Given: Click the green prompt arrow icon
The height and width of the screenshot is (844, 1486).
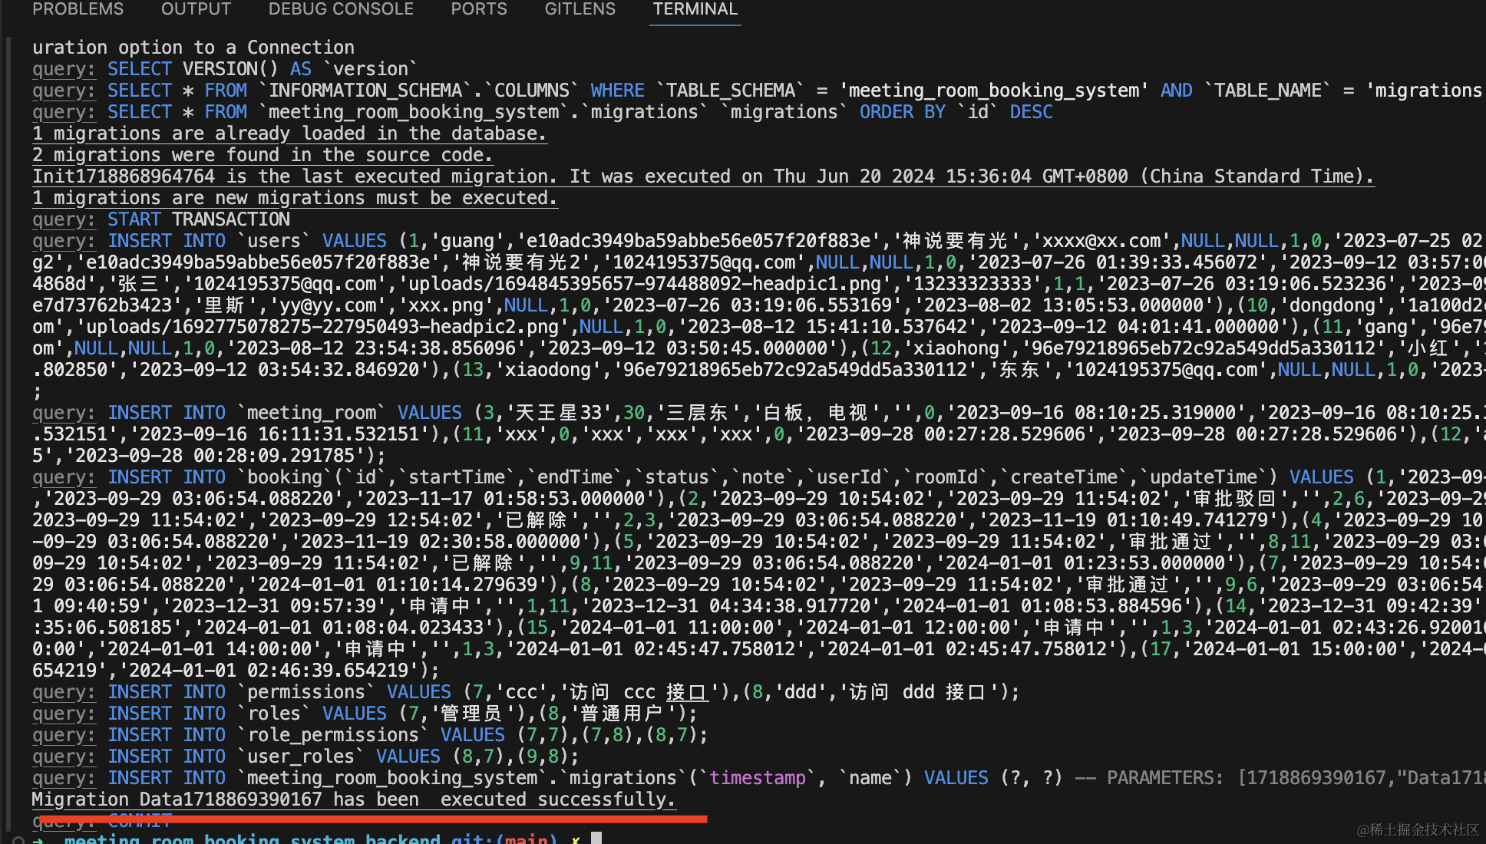Looking at the screenshot, I should (x=38, y=839).
